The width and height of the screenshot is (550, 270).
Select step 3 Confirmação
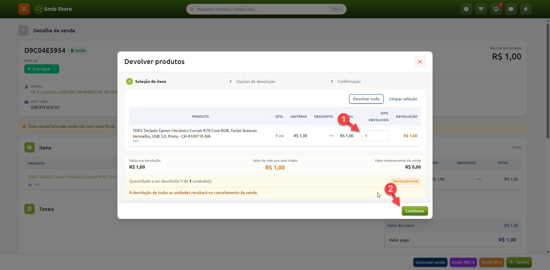(x=345, y=81)
